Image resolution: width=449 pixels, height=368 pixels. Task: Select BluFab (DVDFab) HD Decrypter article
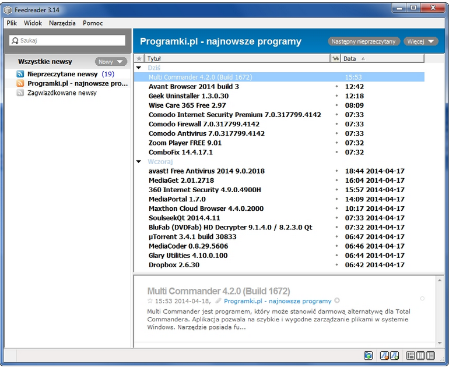tap(230, 228)
